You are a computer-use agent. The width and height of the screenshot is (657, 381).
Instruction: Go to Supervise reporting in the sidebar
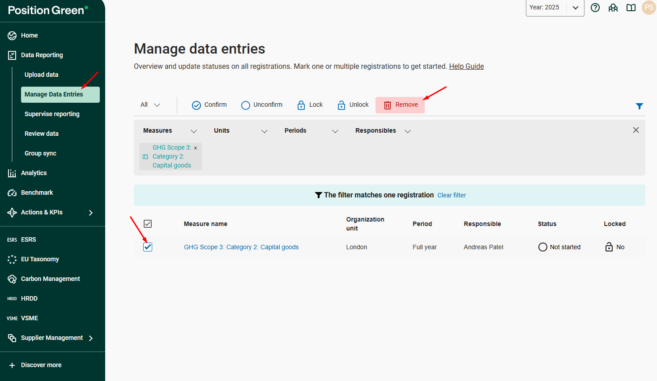click(52, 114)
